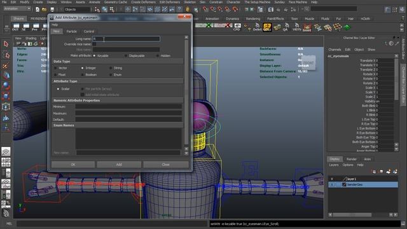Click the new layer from selected icon
407x229 pixels.
(395, 172)
